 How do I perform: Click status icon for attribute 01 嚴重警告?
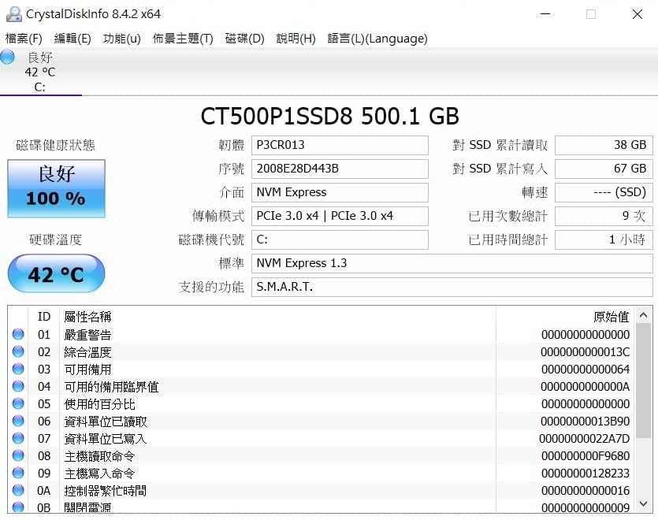[x=18, y=334]
